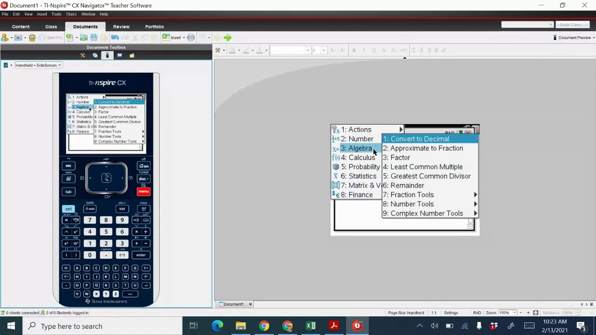Expand the Complex Number Tools submenu
Viewport: 596px width, 335px height.
[x=475, y=213]
